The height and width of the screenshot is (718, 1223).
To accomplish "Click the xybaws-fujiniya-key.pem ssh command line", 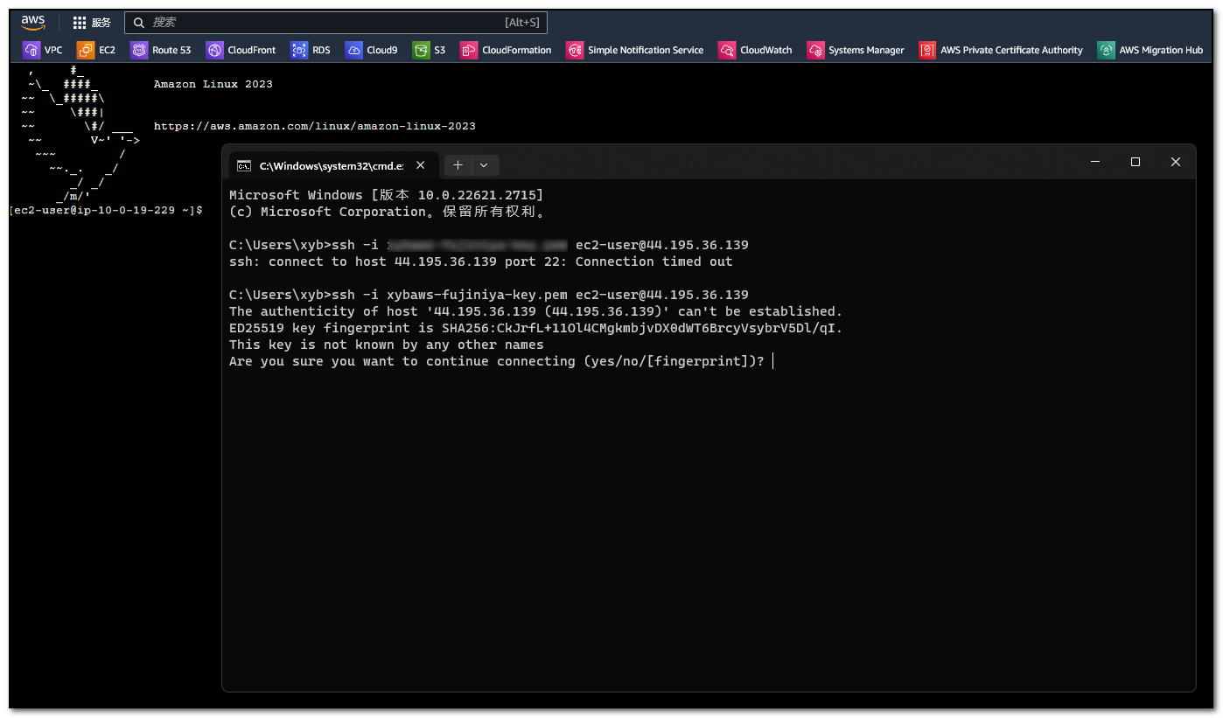I will coord(489,295).
